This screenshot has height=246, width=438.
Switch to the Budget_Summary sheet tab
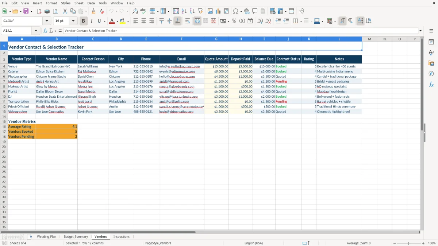(x=76, y=237)
